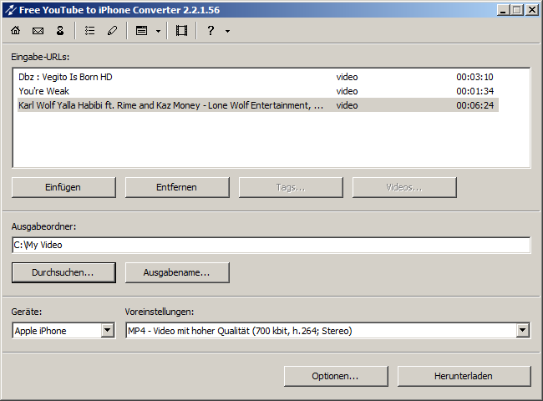Click the window layout icon in the toolbar

(x=141, y=31)
